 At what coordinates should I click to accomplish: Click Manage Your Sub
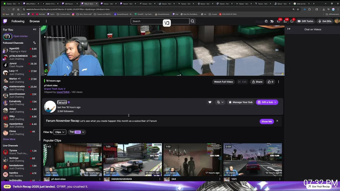tap(240, 102)
